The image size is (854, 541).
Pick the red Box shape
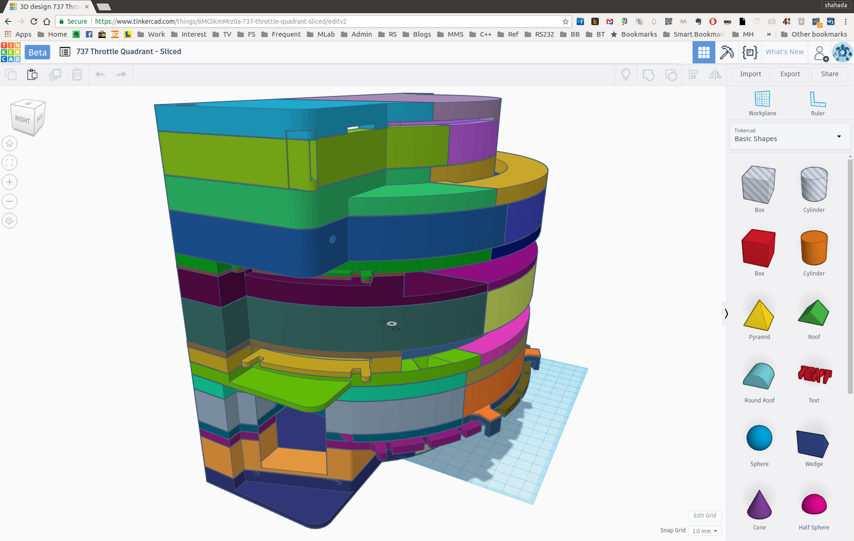(758, 249)
